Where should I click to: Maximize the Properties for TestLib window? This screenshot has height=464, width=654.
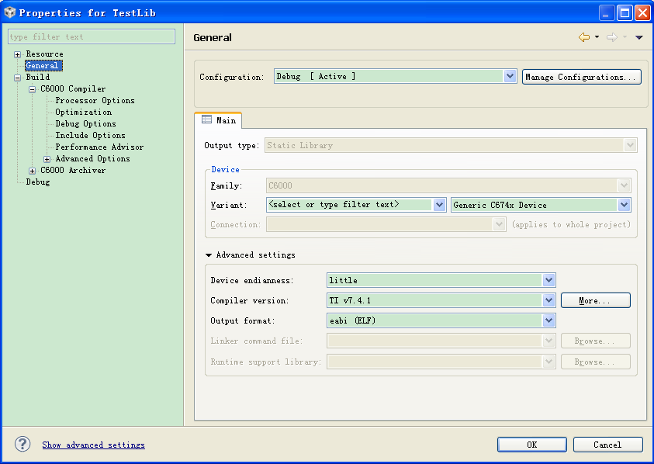click(x=625, y=13)
